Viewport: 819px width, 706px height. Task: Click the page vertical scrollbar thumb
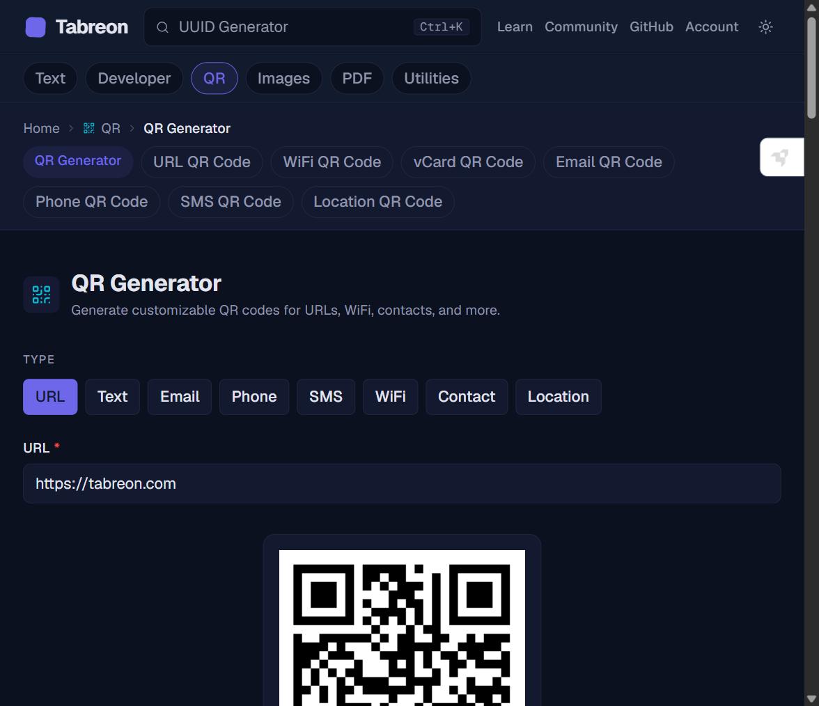pyautogui.click(x=811, y=68)
